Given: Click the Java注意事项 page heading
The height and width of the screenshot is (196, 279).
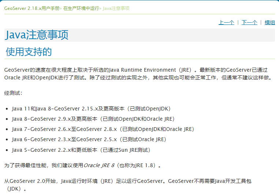Looking at the screenshot, I should [37, 35].
